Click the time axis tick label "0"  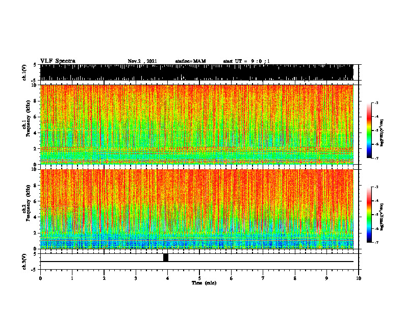pos(40,278)
